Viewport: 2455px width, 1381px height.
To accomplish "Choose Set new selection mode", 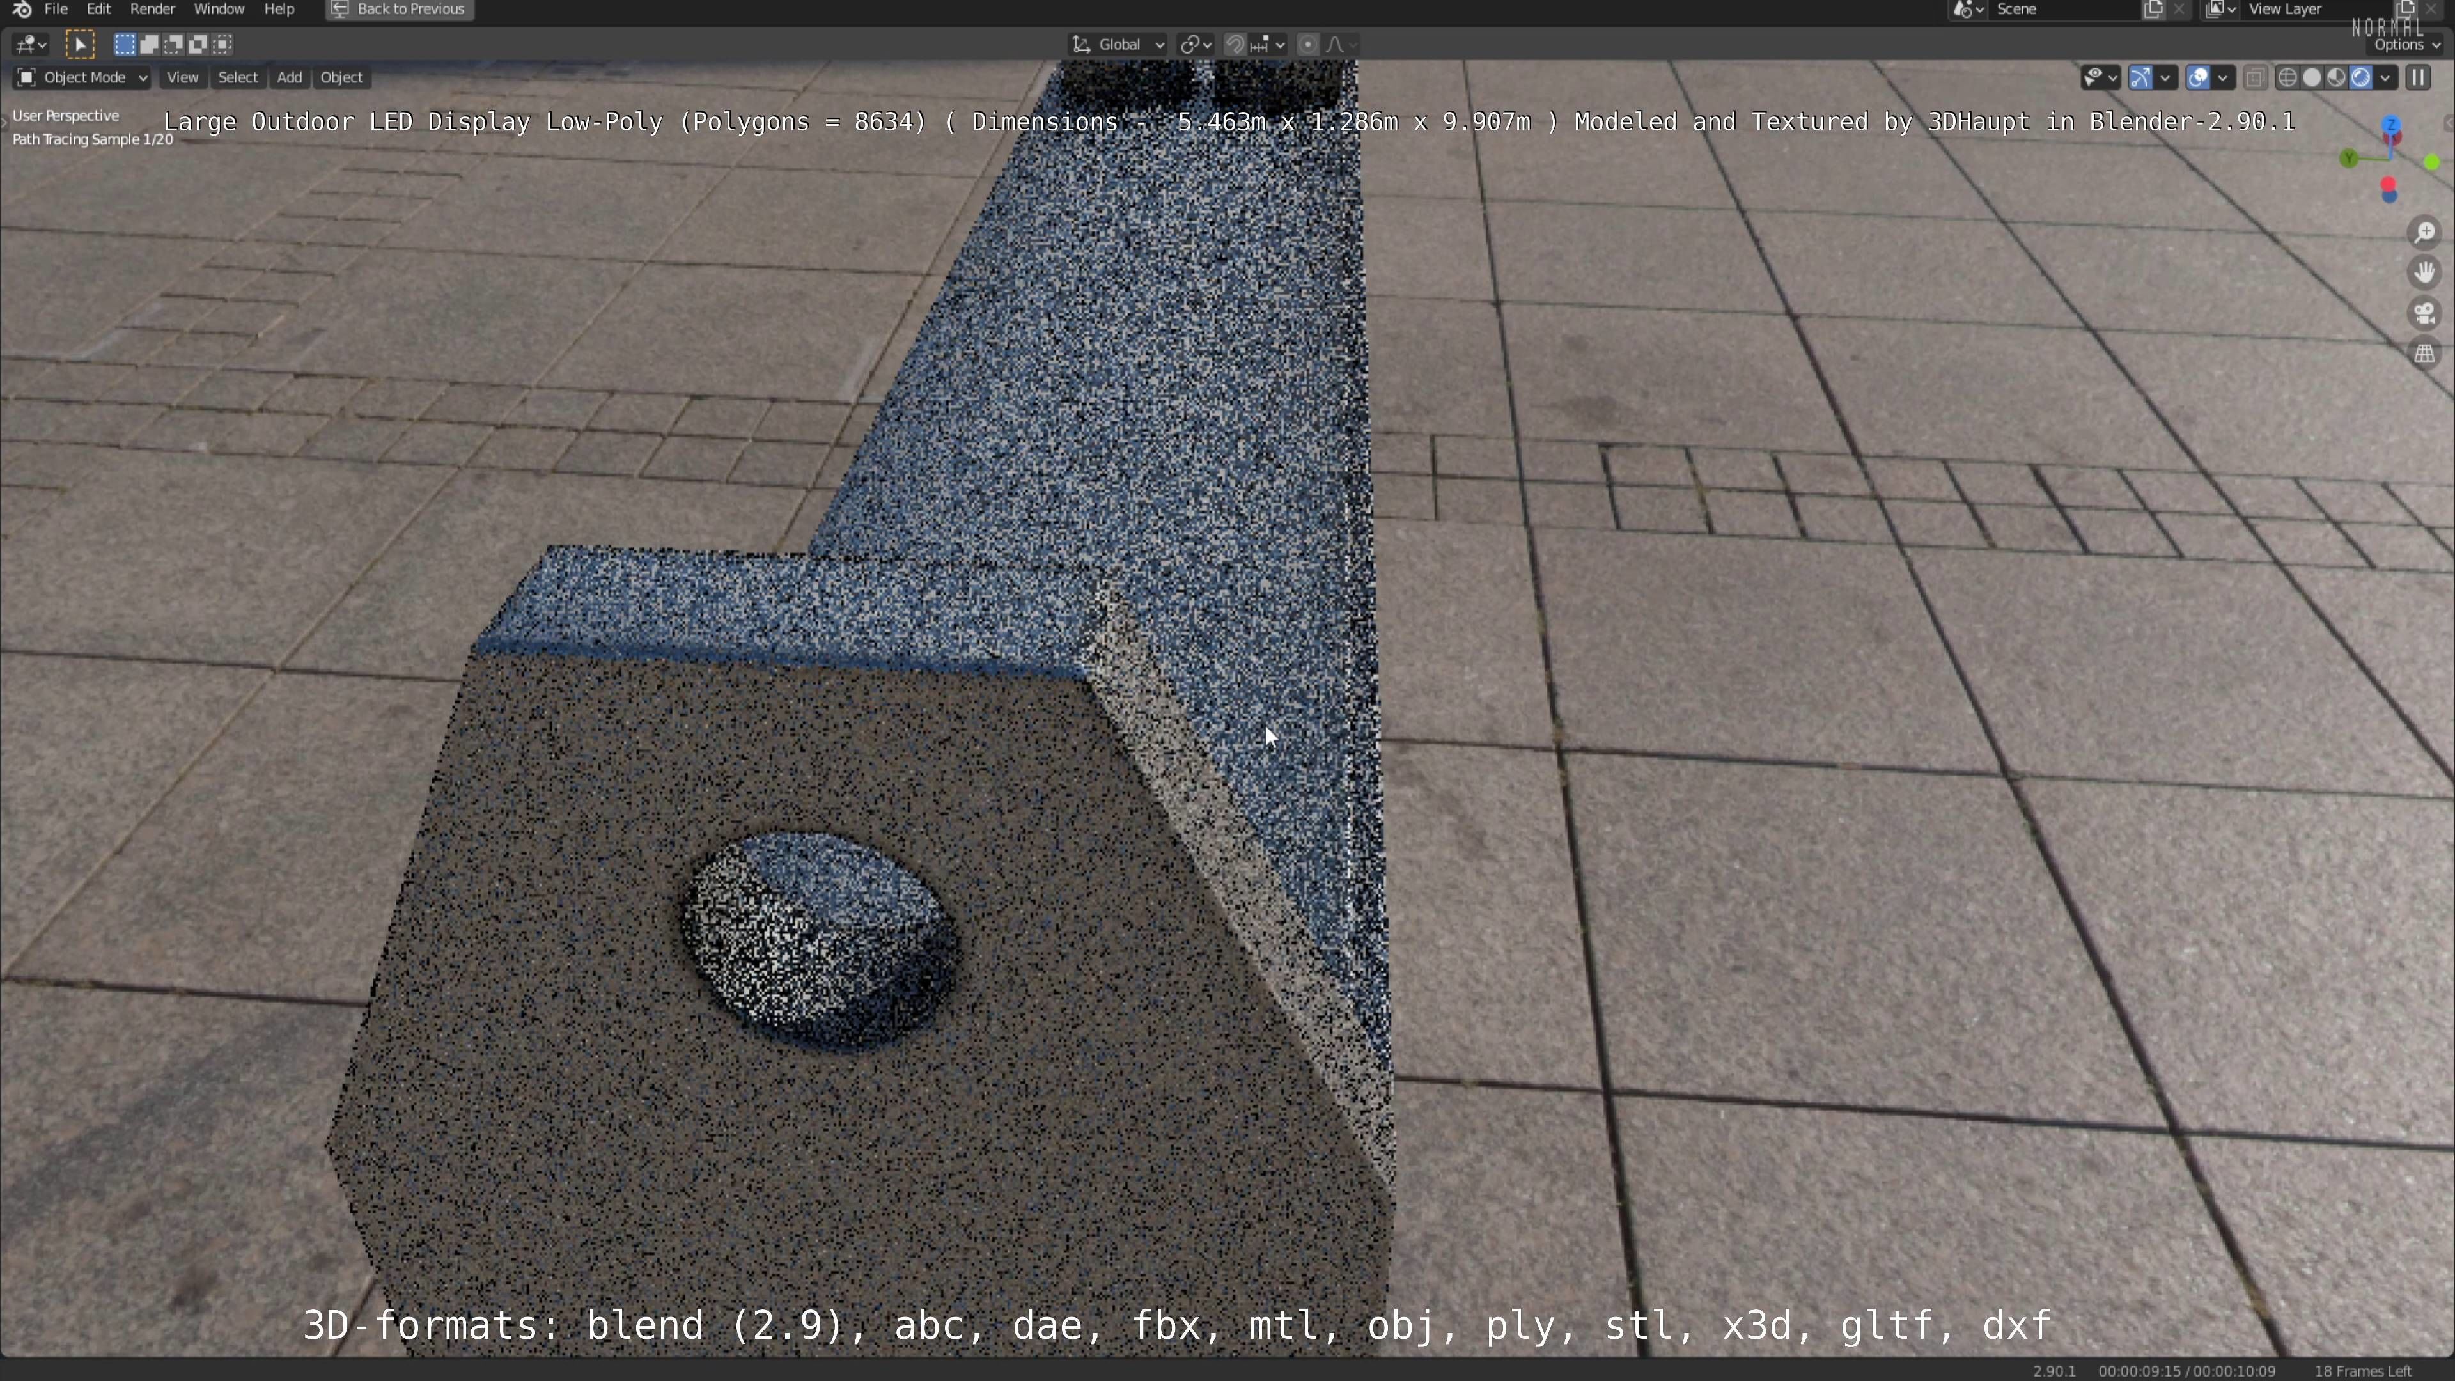I will pos(124,44).
